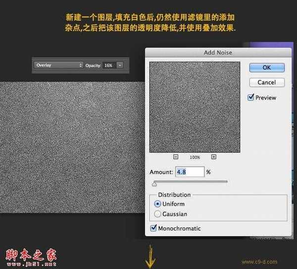297x269 pixels.
Task: Click the plus zoom-in icon under the preview
Action: coord(214,157)
